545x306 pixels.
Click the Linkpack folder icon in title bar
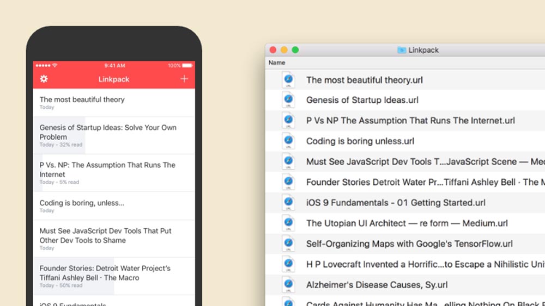(x=402, y=50)
